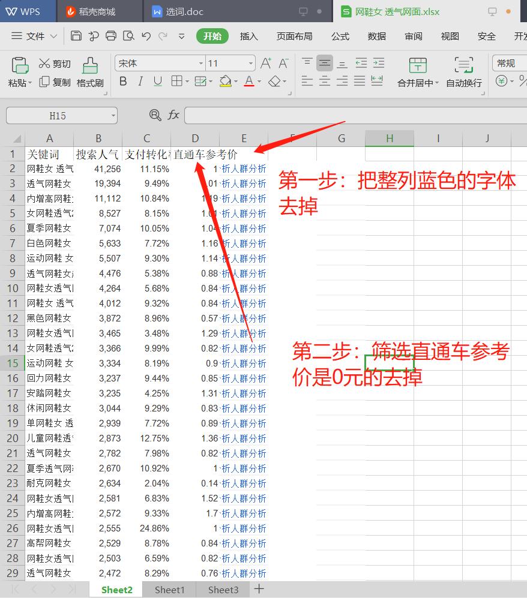Redo the last action

pyautogui.click(x=163, y=36)
